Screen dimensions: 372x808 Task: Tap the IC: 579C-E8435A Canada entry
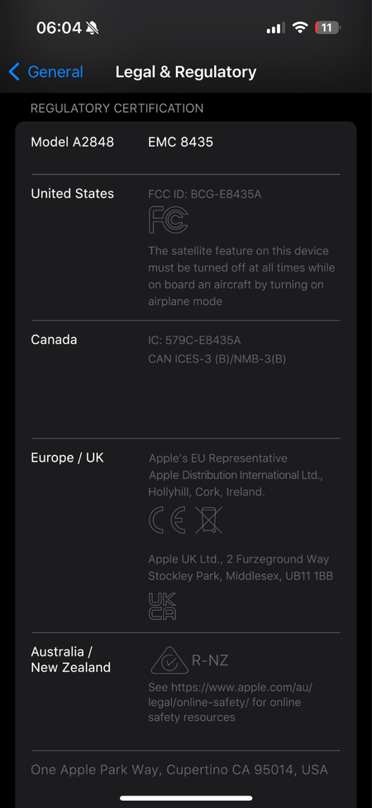[x=194, y=341]
